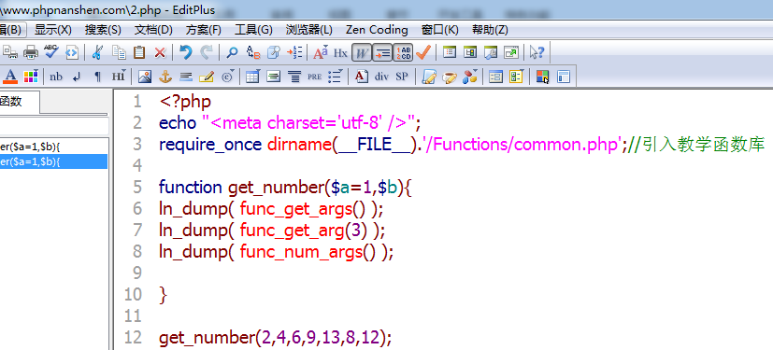Image resolution: width=773 pixels, height=350 pixels.
Task: Click 'function get_number($a=1,$b){' on line 5
Action: click(285, 188)
